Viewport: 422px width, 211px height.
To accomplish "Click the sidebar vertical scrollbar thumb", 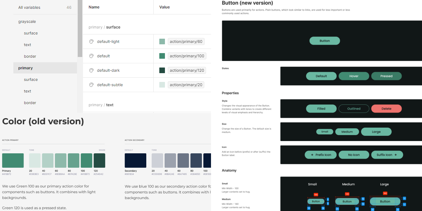I will [80, 28].
